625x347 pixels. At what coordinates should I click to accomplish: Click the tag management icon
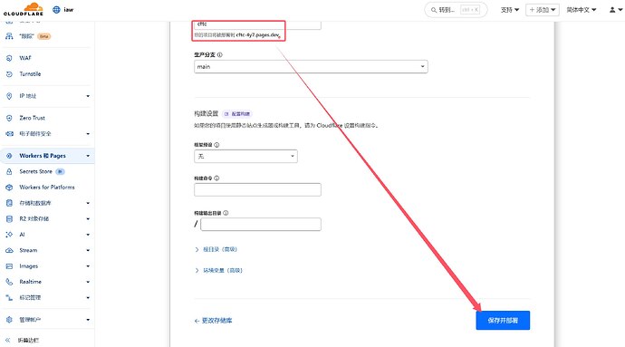[x=9, y=297]
